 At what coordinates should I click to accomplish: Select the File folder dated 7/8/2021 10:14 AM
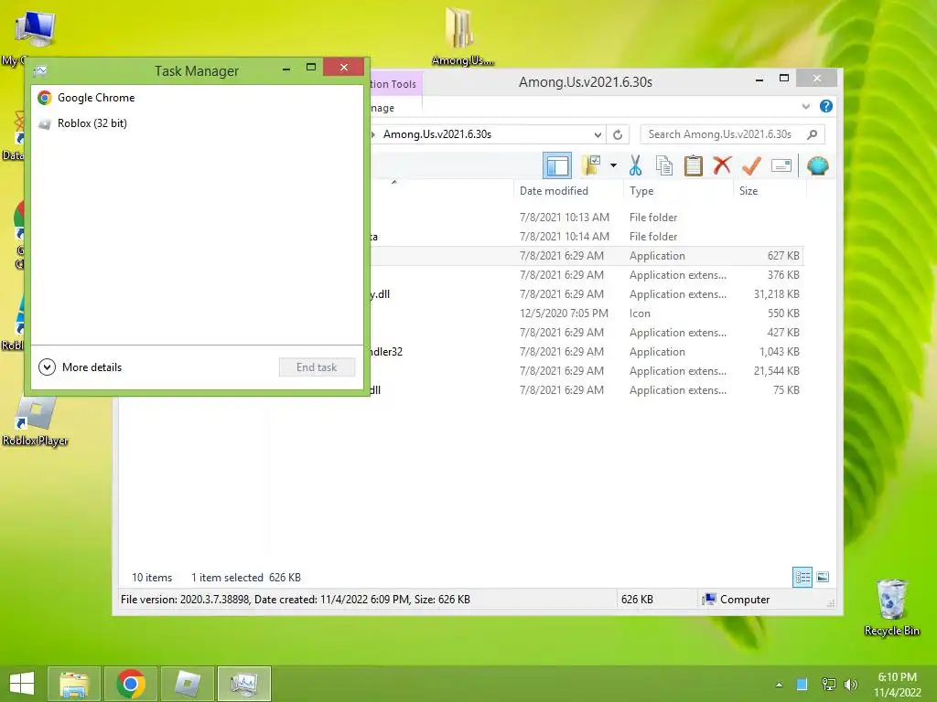click(586, 237)
